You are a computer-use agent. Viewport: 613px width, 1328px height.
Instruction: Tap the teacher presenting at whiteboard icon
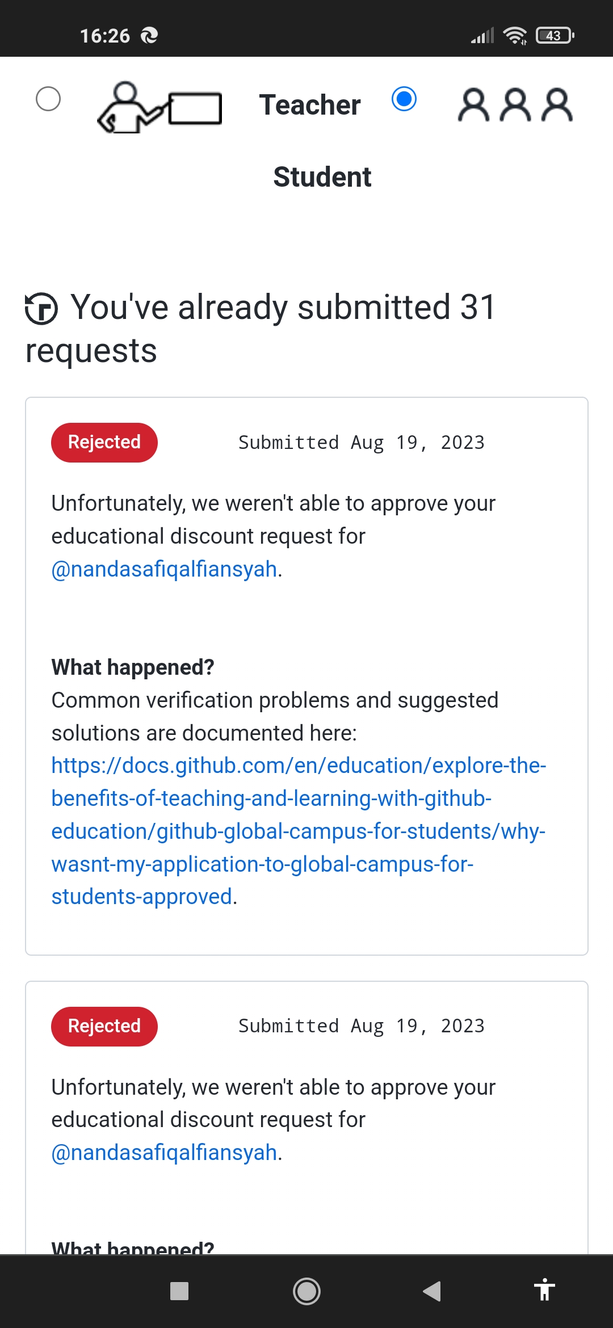[161, 109]
